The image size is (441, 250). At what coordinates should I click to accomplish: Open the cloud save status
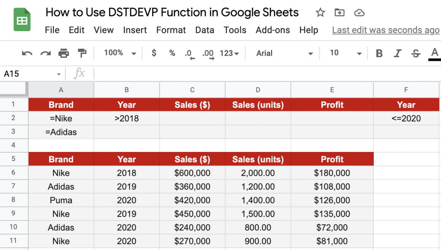tap(359, 13)
